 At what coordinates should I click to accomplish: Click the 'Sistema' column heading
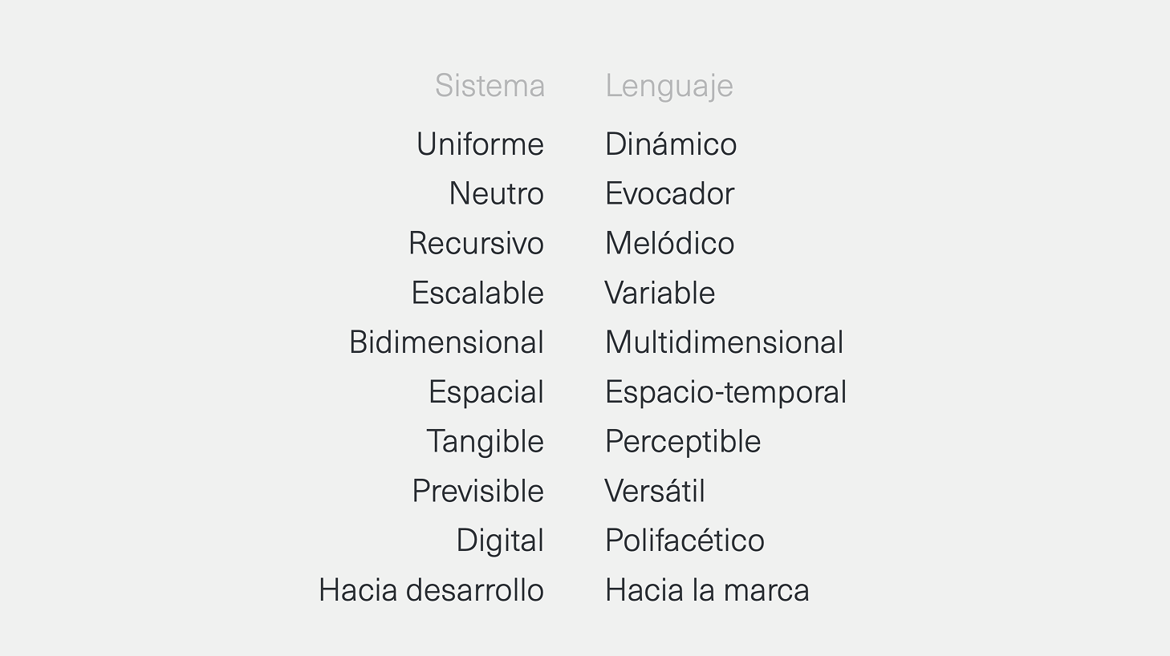490,86
